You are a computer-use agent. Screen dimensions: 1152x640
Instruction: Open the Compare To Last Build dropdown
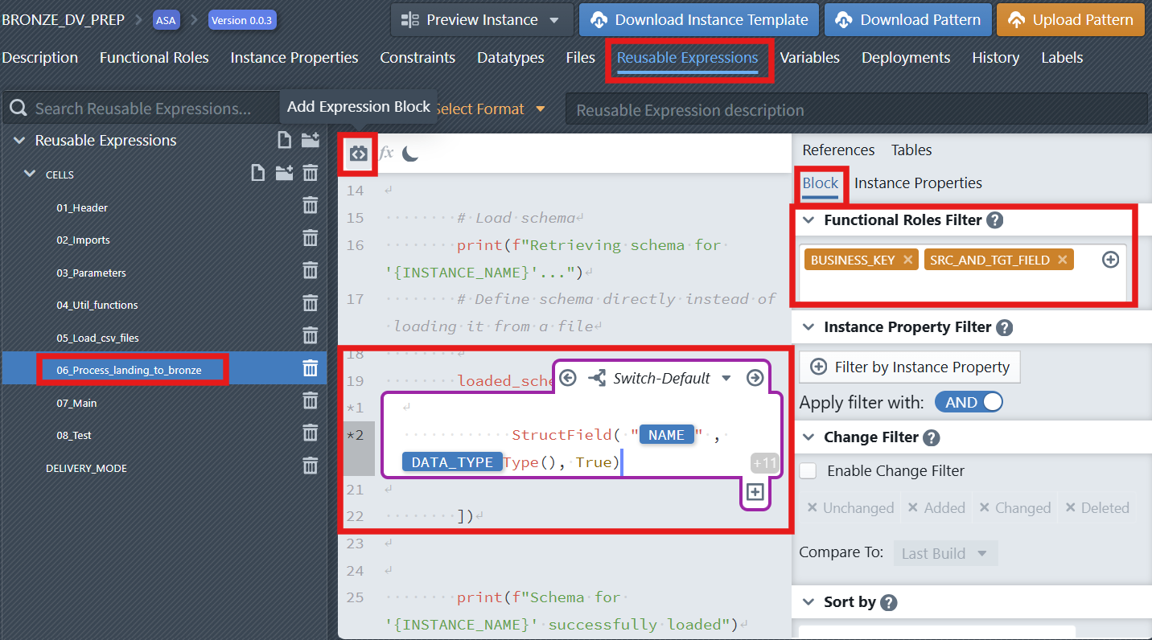tap(945, 554)
